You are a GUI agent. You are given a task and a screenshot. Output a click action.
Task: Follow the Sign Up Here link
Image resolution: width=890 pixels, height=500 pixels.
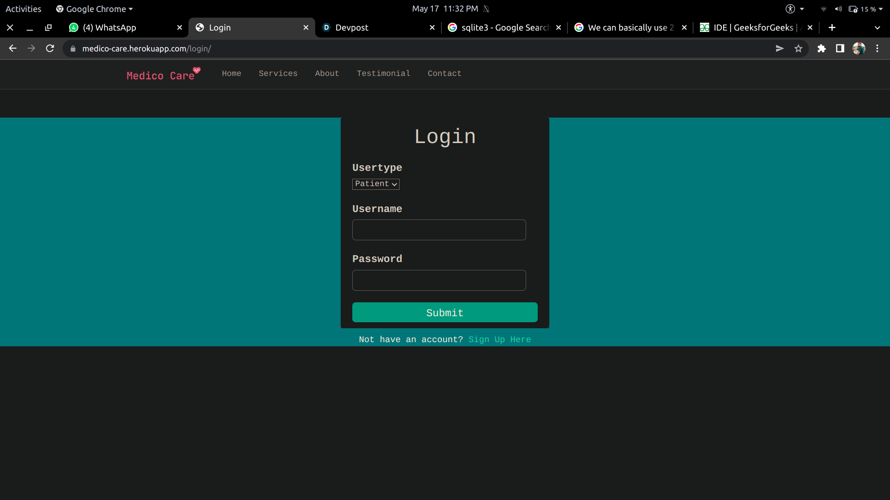coord(500,340)
